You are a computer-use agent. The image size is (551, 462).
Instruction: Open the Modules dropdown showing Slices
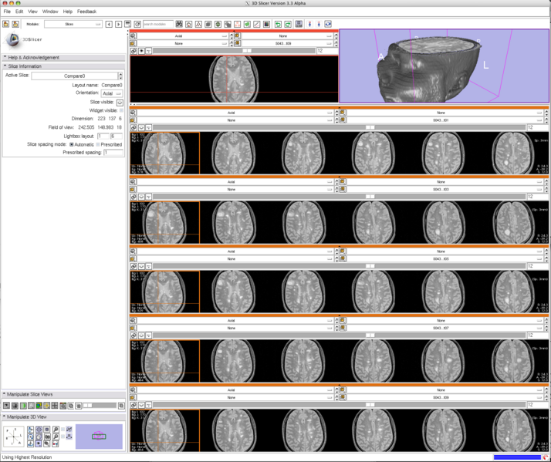pos(73,25)
